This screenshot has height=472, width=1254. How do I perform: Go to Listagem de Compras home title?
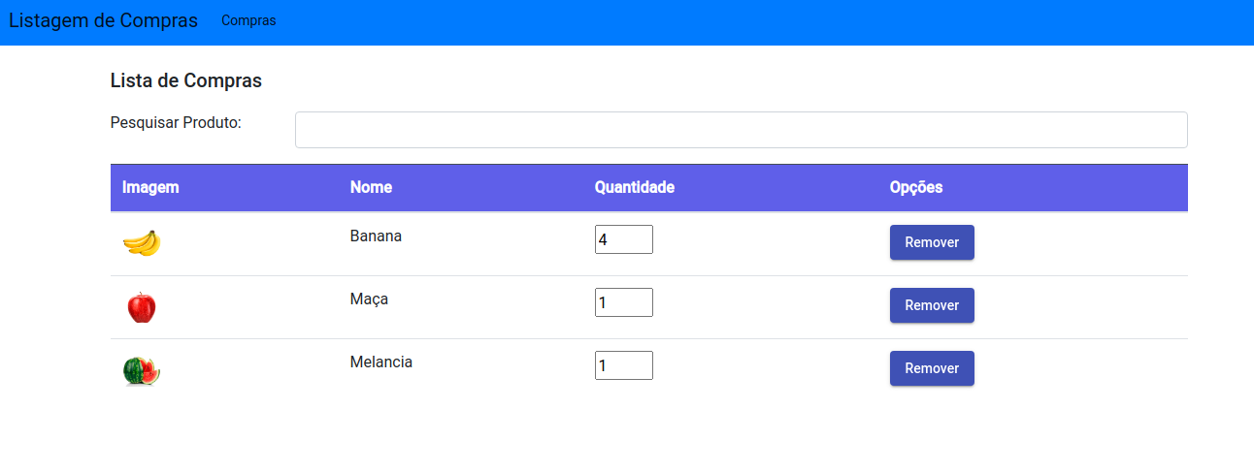(104, 20)
